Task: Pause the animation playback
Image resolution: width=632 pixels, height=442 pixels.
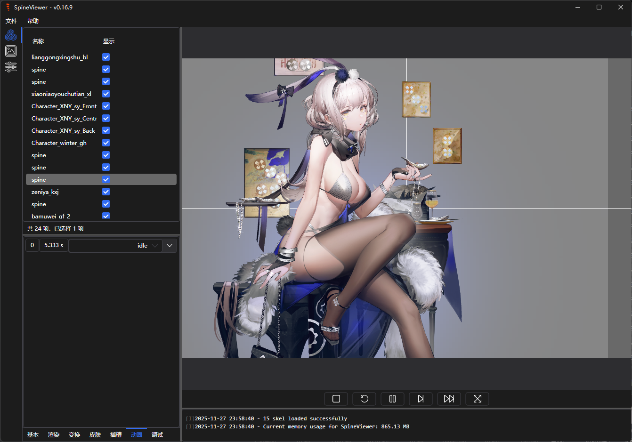Action: pyautogui.click(x=393, y=399)
